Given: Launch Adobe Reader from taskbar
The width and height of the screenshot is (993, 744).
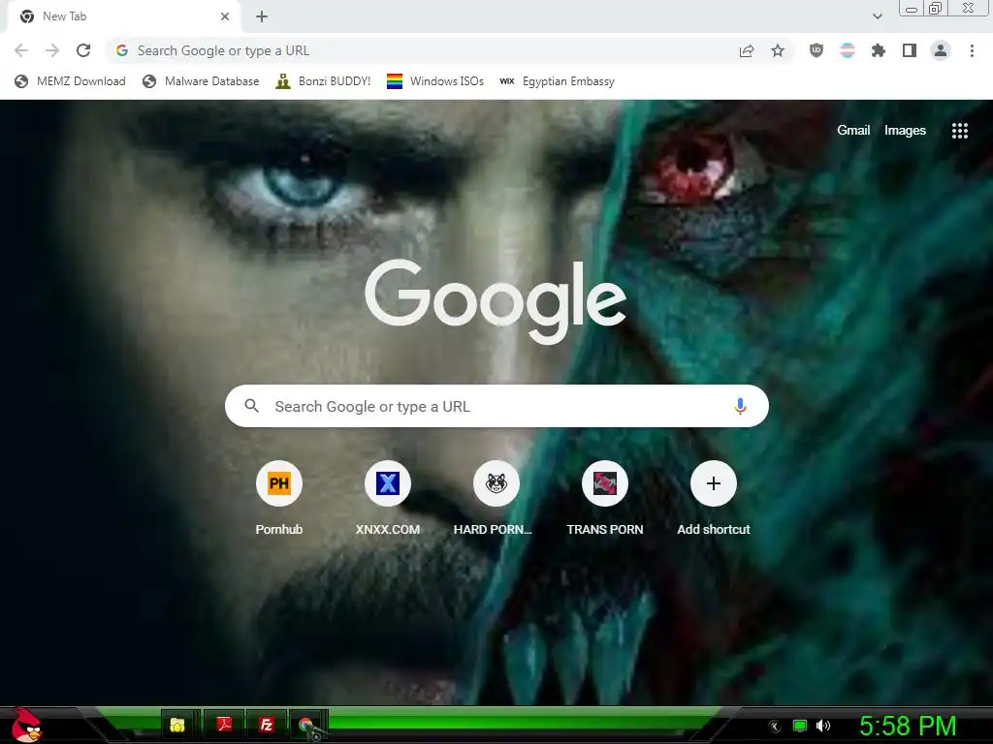Looking at the screenshot, I should coord(224,725).
